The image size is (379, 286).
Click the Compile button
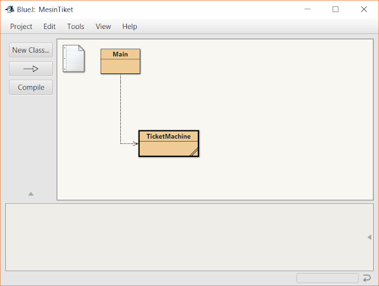(x=31, y=87)
